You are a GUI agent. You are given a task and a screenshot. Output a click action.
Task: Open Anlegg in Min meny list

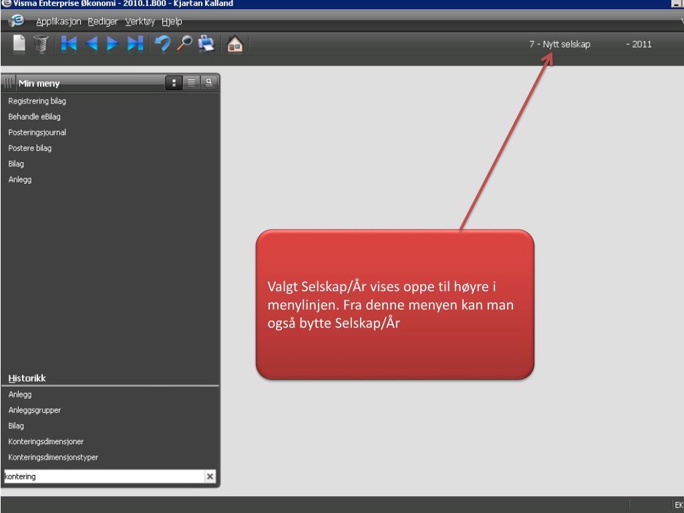19,179
